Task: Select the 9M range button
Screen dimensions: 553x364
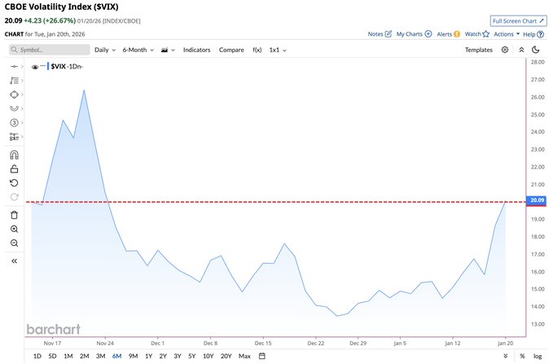Action: [x=133, y=356]
